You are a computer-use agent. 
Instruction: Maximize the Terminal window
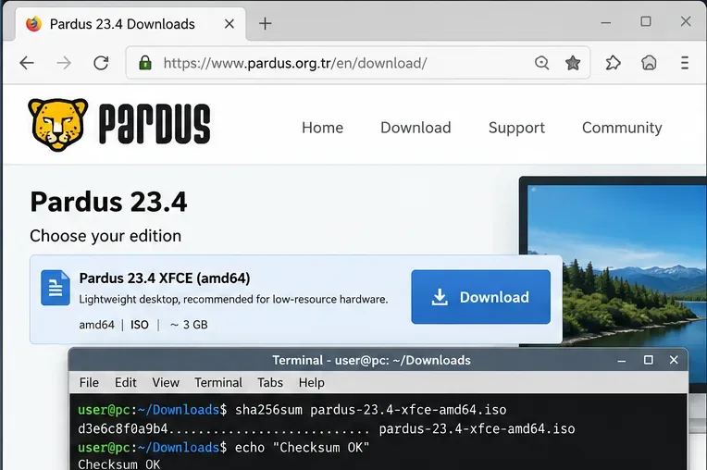648,360
